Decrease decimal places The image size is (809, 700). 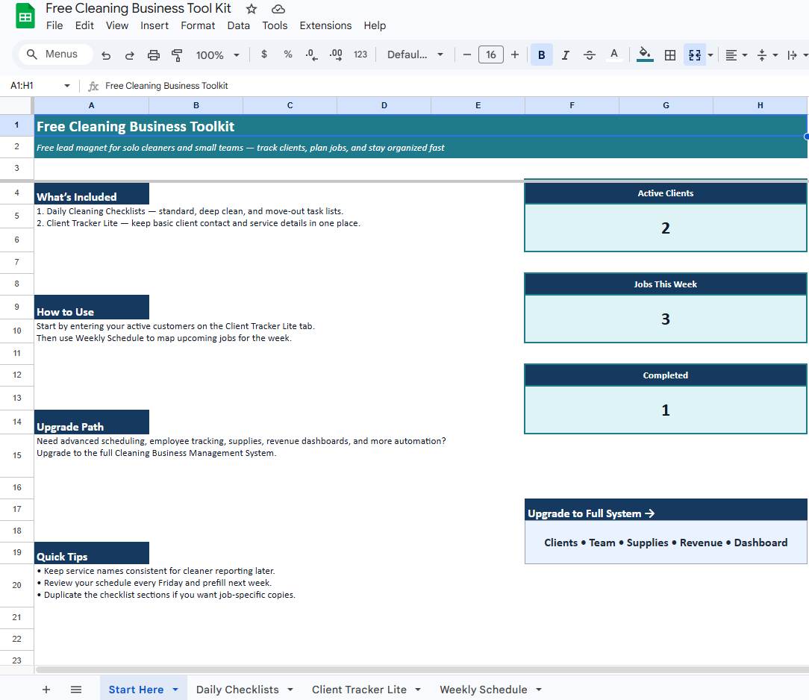pos(312,54)
